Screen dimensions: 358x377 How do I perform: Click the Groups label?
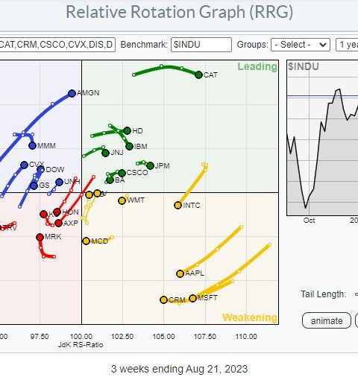click(x=252, y=45)
